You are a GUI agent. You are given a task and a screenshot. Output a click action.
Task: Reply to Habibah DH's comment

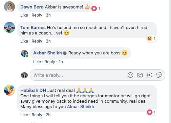click(37, 115)
